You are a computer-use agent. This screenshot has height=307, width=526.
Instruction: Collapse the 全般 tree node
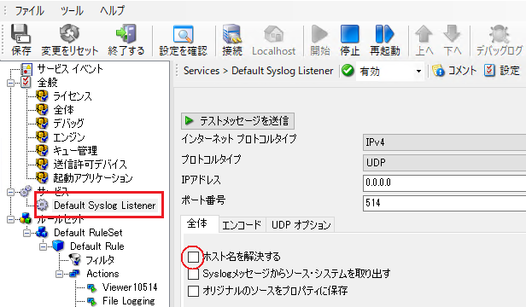pyautogui.click(x=11, y=83)
